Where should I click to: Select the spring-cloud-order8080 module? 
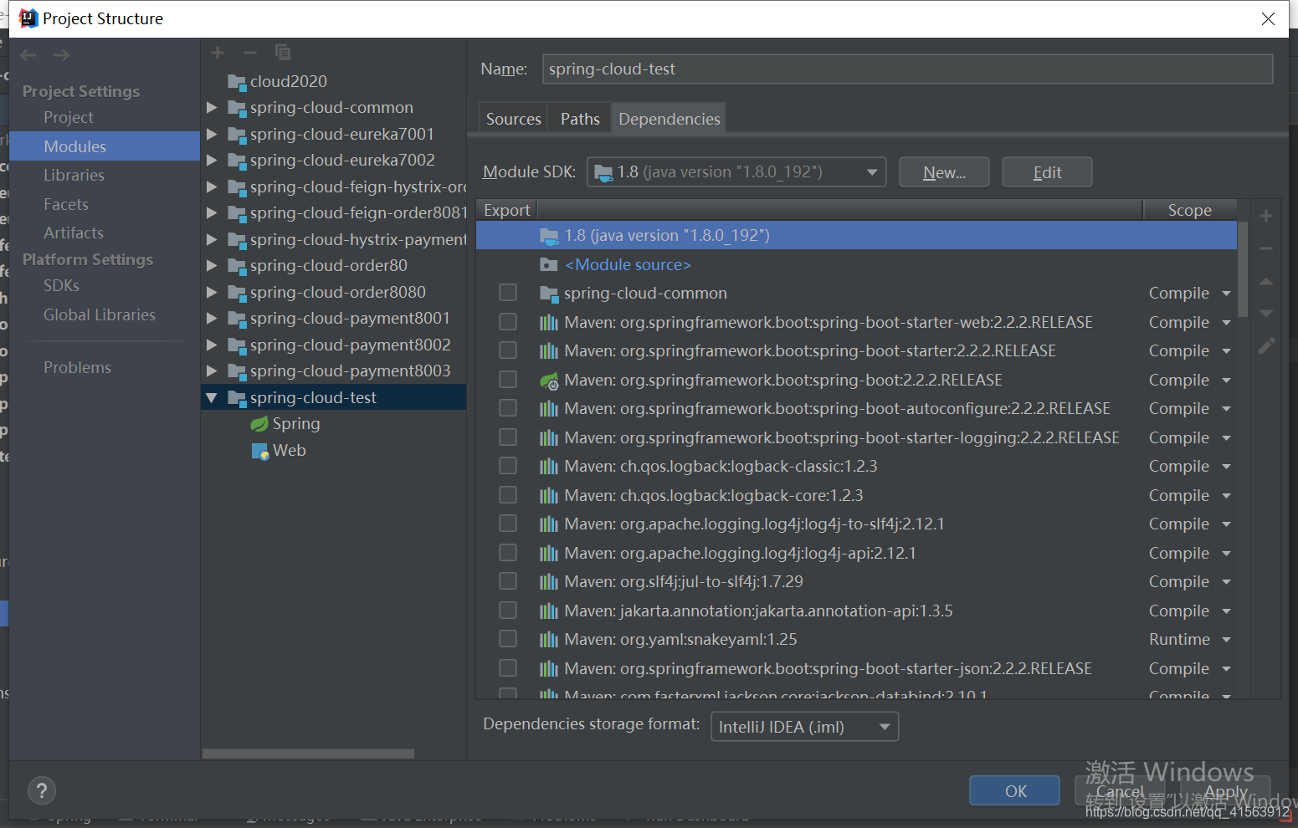[x=337, y=293]
